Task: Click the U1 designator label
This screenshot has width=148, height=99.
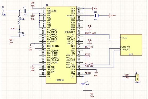Action: pyautogui.click(x=47, y=5)
